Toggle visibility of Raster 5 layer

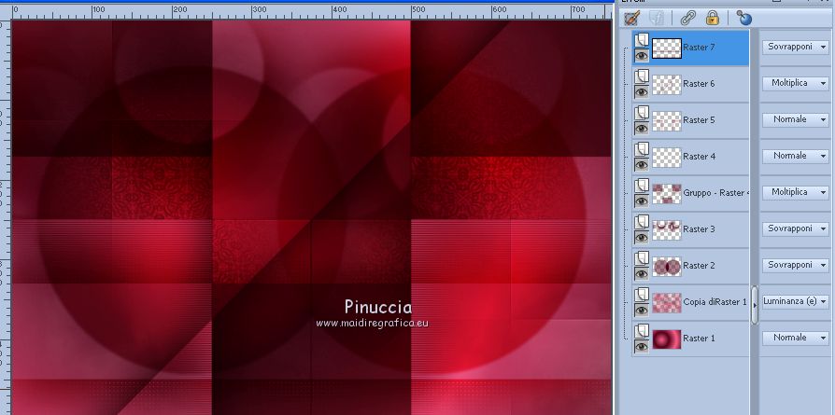click(x=642, y=128)
